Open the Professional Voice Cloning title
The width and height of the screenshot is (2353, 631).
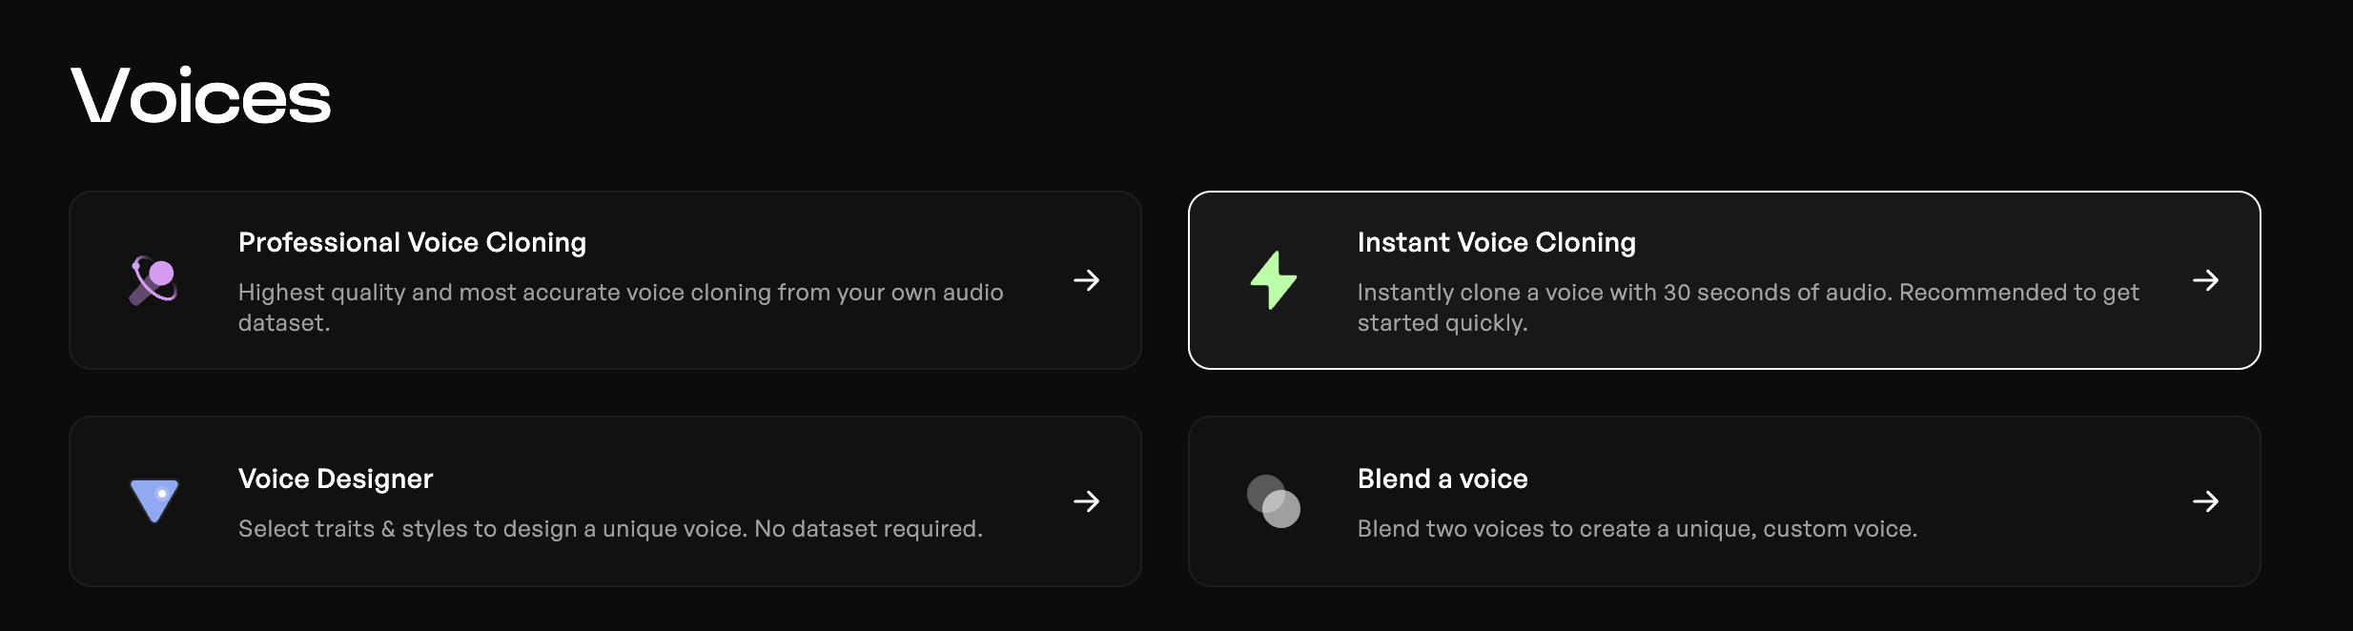point(412,243)
